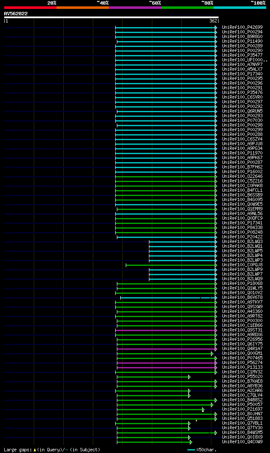
Task: Open hit UniRef100_A8YB36
Action: pyautogui.click(x=242, y=386)
